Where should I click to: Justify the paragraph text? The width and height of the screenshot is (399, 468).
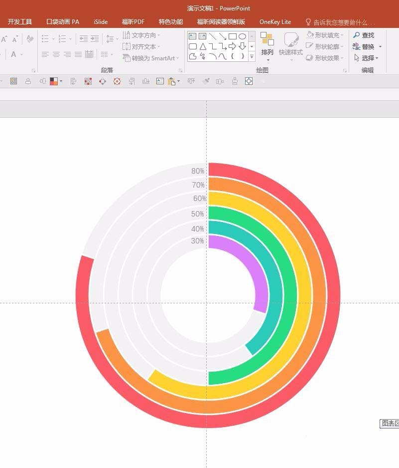pos(78,54)
